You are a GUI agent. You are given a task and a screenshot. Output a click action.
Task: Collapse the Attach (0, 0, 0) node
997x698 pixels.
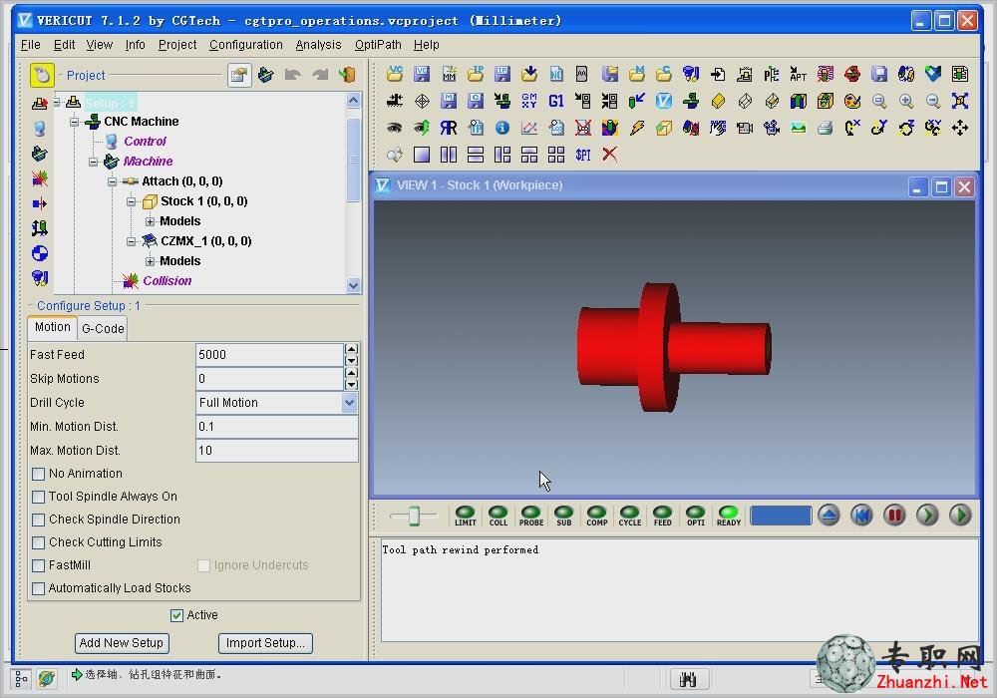[113, 181]
